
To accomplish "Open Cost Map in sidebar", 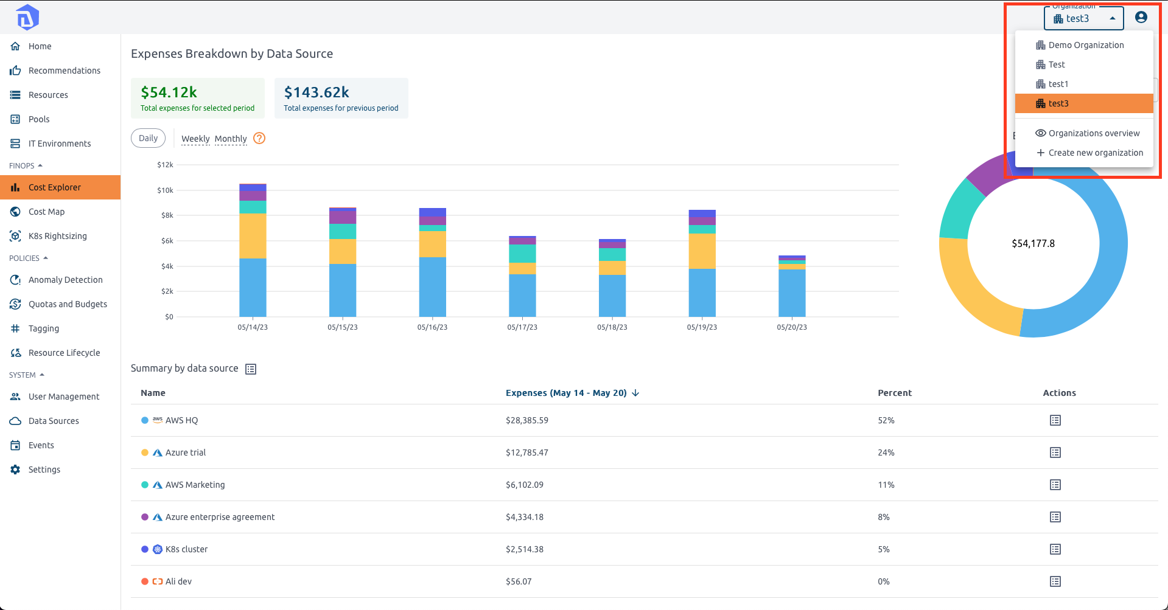I will [46, 212].
